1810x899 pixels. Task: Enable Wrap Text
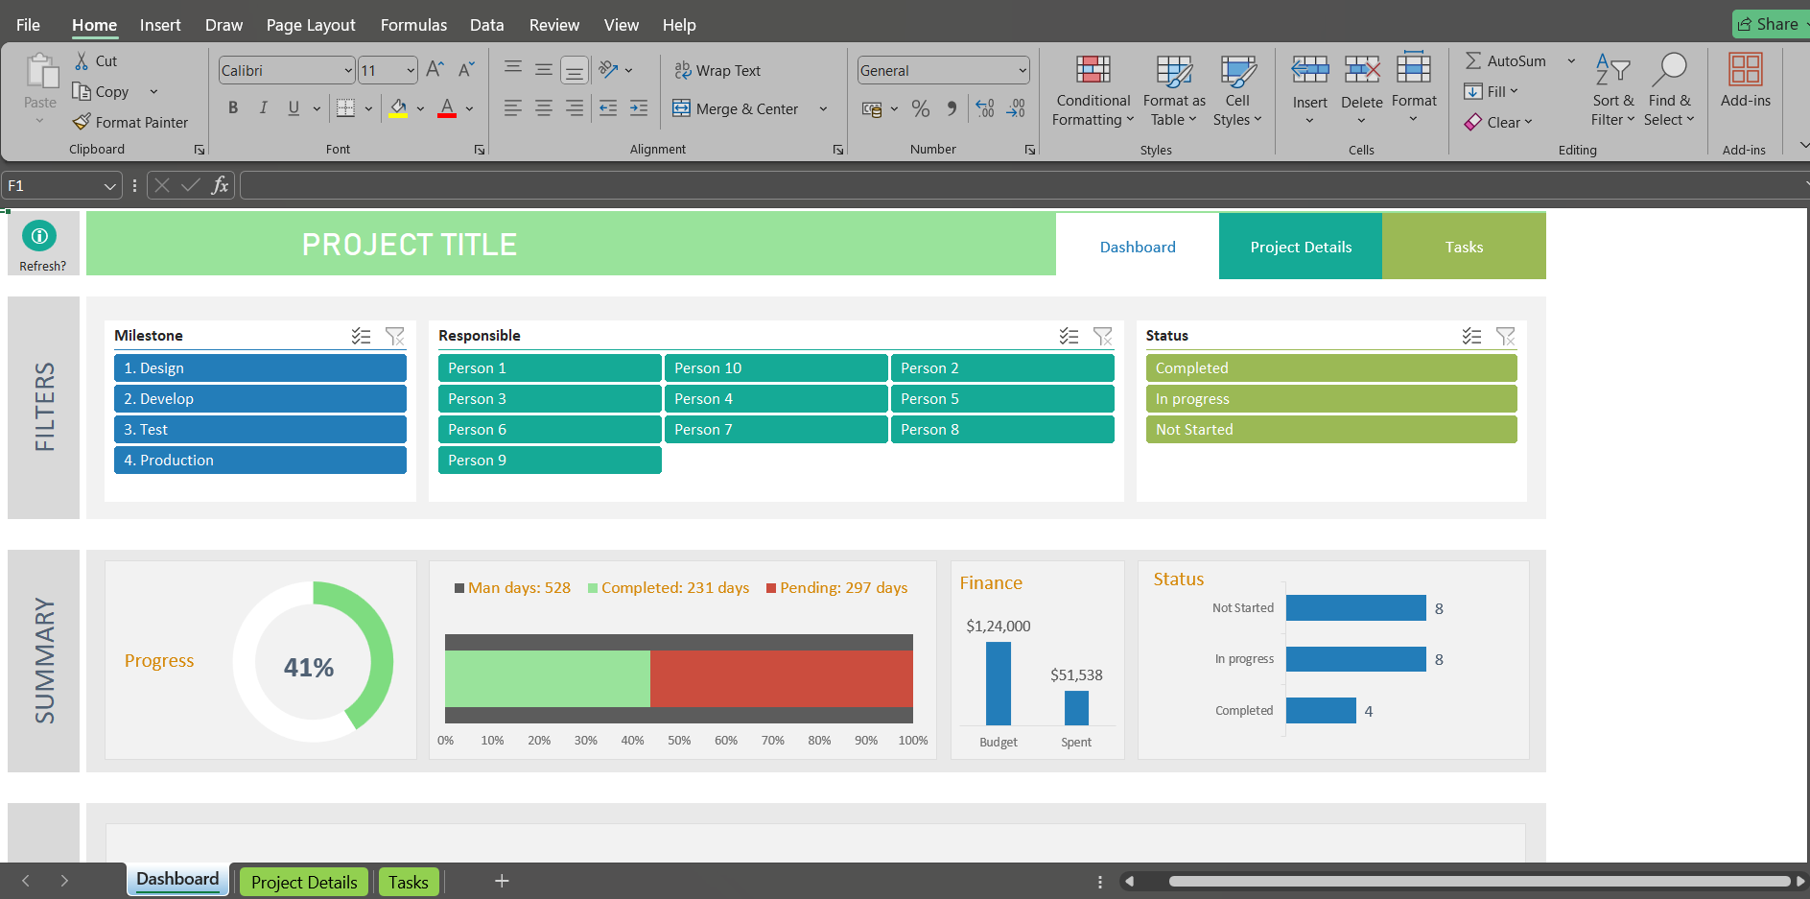[718, 69]
